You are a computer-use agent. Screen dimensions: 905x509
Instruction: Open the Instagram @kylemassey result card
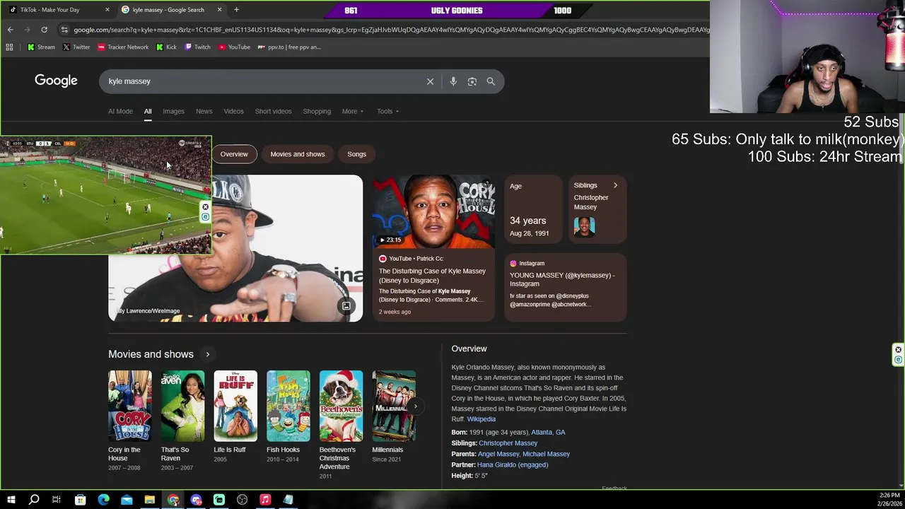click(565, 286)
